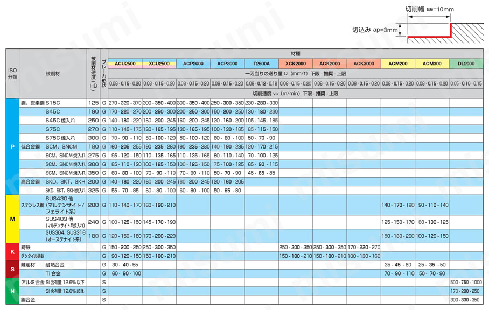Click the ACK2000 grade header cell

[x=330, y=64]
